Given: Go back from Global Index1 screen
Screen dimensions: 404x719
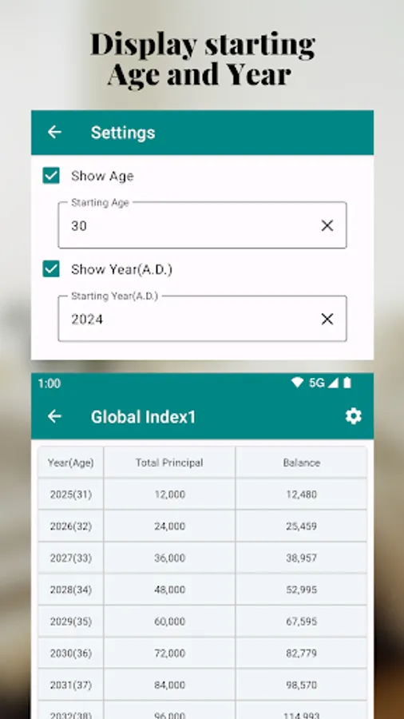Looking at the screenshot, I should [x=54, y=416].
